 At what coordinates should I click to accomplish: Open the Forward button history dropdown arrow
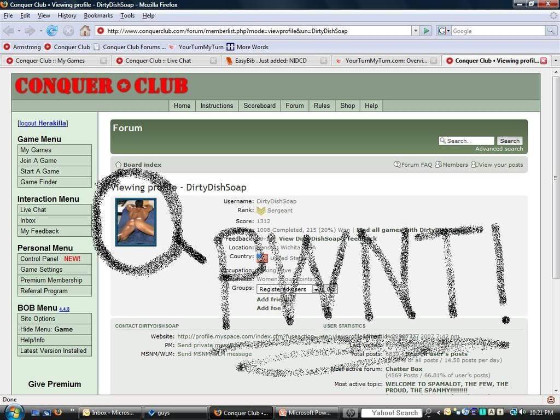point(40,31)
